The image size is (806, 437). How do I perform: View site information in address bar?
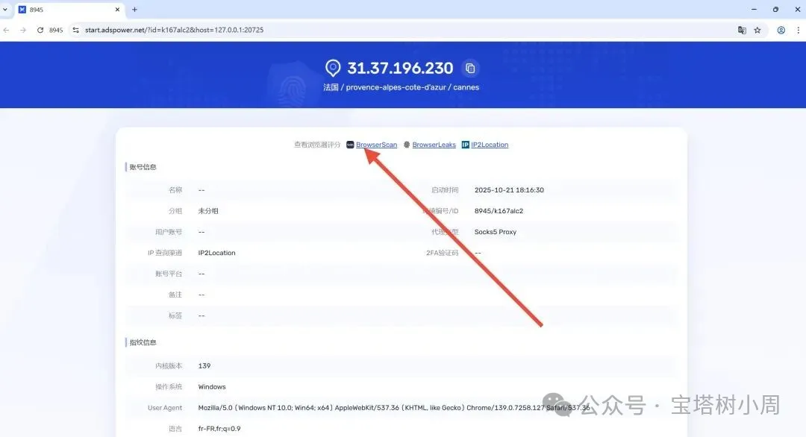click(x=75, y=31)
